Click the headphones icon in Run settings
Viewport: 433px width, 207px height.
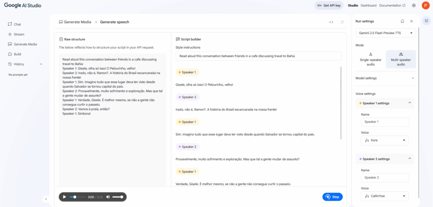click(x=403, y=21)
